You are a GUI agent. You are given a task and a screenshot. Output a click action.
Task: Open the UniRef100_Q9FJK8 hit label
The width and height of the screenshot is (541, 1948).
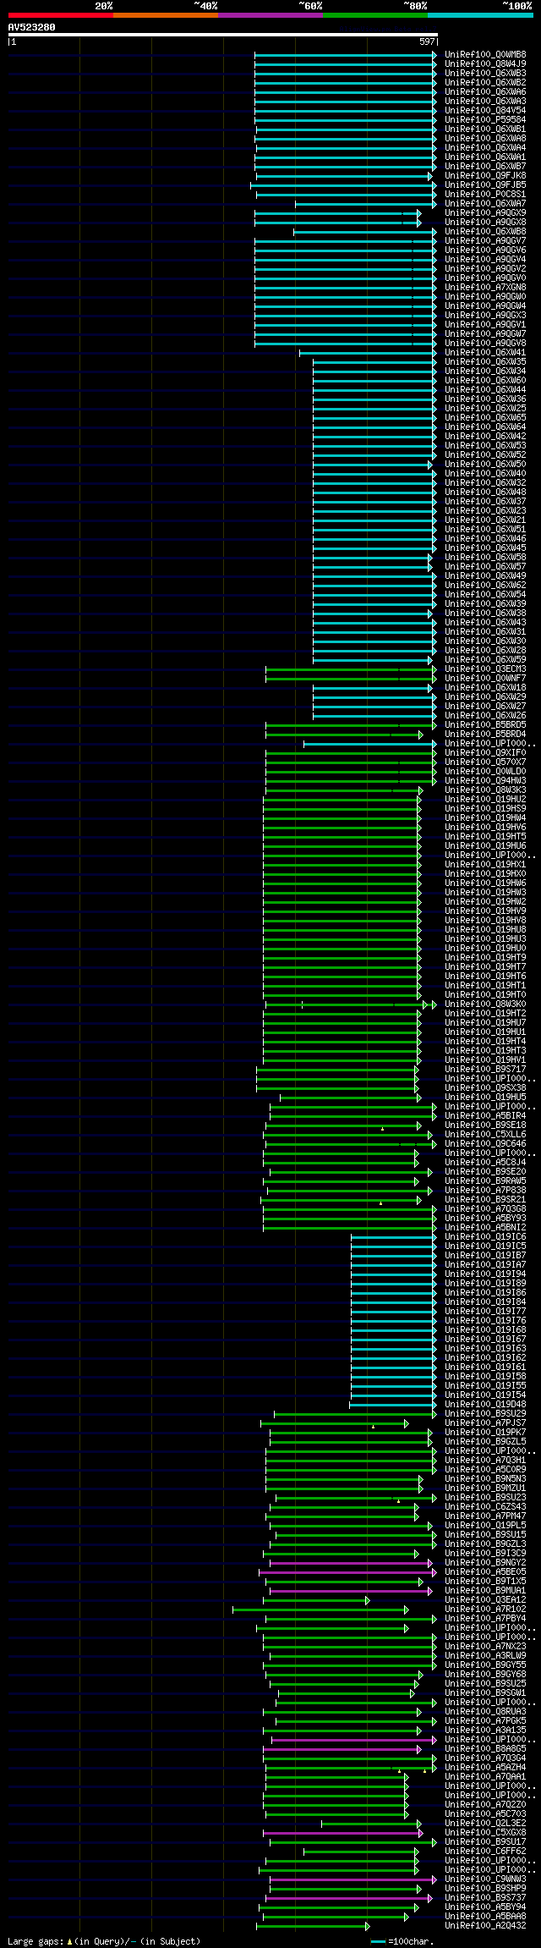click(x=485, y=176)
